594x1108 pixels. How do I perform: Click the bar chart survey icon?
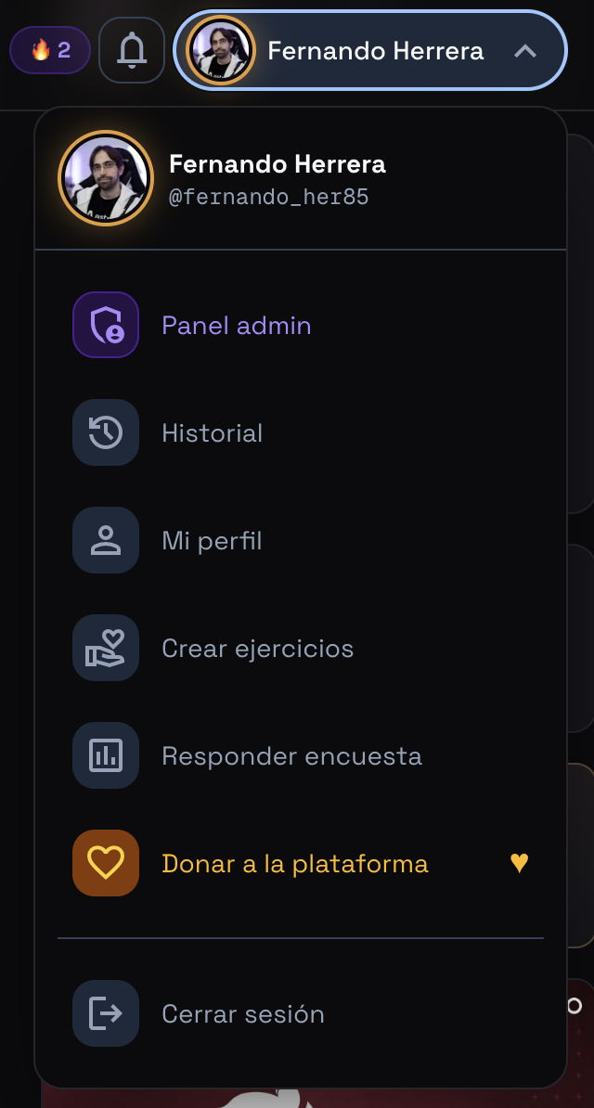tap(106, 755)
